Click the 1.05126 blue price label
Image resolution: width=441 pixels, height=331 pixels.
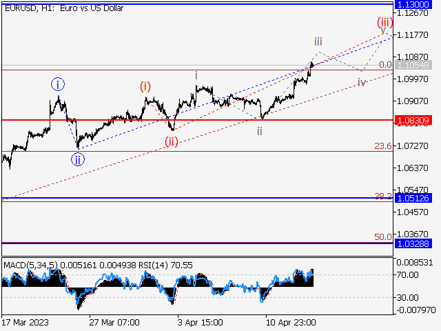(413, 198)
